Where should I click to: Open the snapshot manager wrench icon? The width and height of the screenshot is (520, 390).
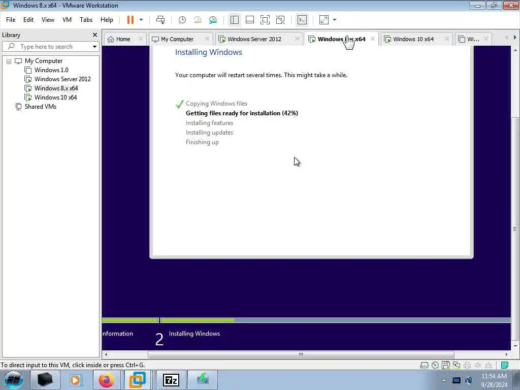click(x=213, y=20)
